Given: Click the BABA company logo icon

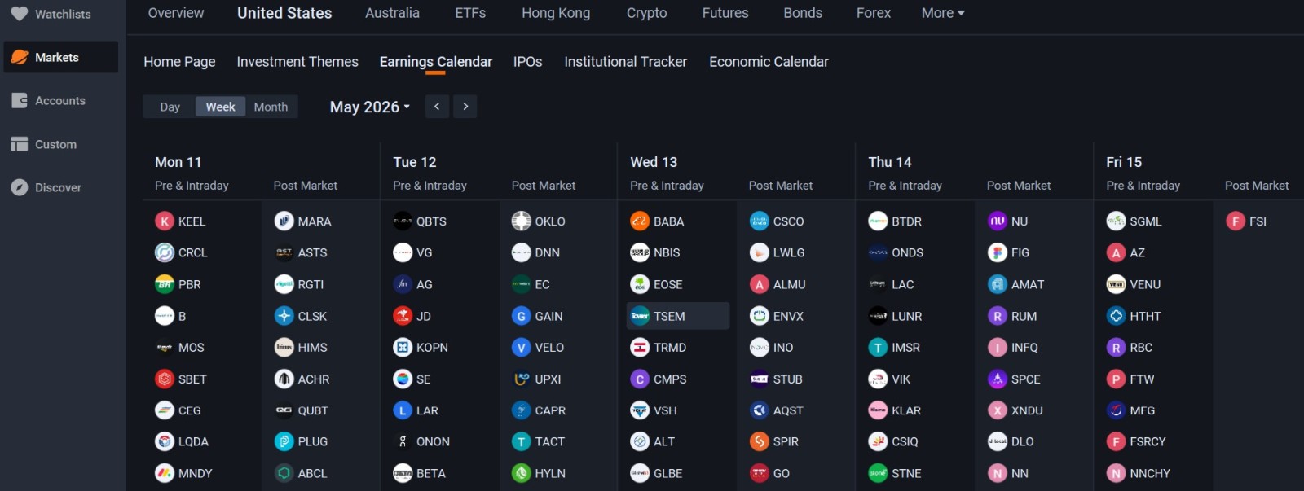Looking at the screenshot, I should (x=640, y=221).
